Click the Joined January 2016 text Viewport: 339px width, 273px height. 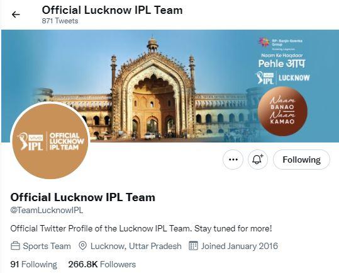(x=240, y=246)
